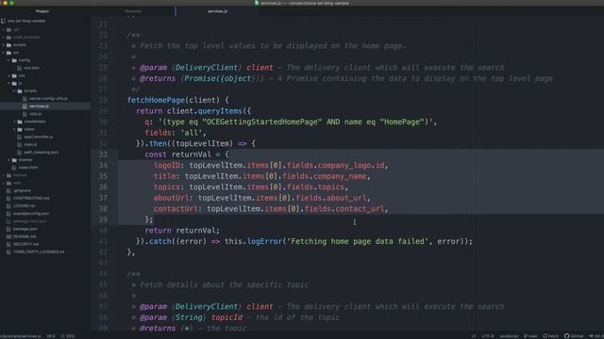Click line number 39 in gutter
The image size is (604, 339).
point(103,219)
